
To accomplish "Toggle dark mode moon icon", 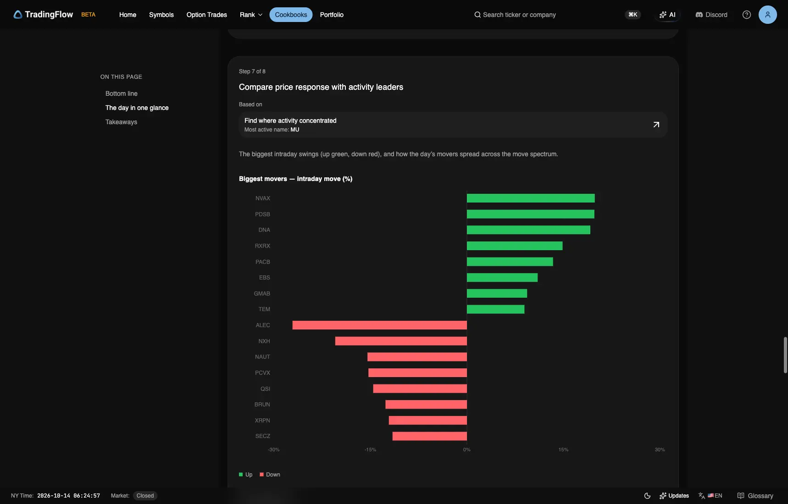I will [x=647, y=496].
